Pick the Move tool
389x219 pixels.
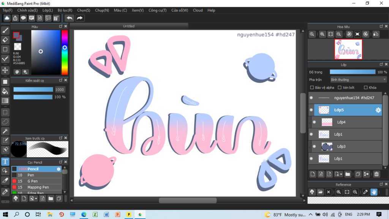(x=5, y=70)
